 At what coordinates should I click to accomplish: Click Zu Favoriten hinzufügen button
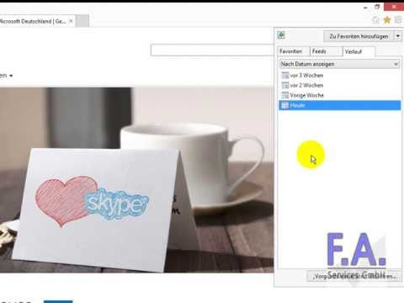[x=359, y=36]
